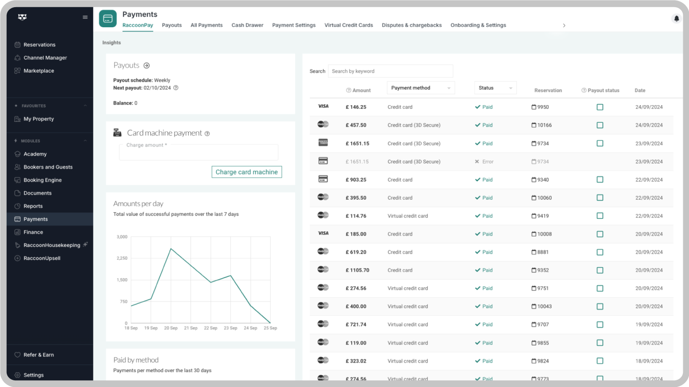Open the Payment method filter dropdown
689x387 pixels.
421,88
